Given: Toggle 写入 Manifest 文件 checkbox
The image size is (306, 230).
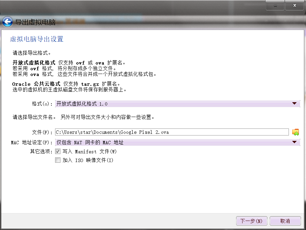Looking at the screenshot, I should pos(58,152).
